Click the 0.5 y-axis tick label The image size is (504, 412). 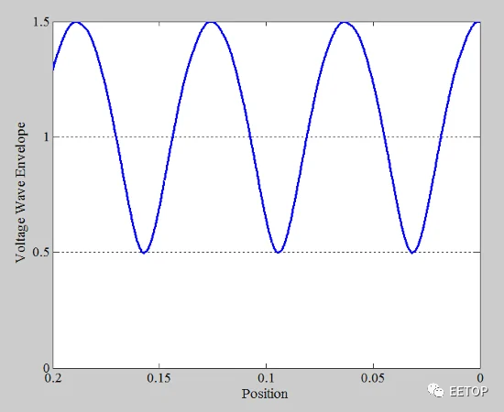pyautogui.click(x=41, y=252)
